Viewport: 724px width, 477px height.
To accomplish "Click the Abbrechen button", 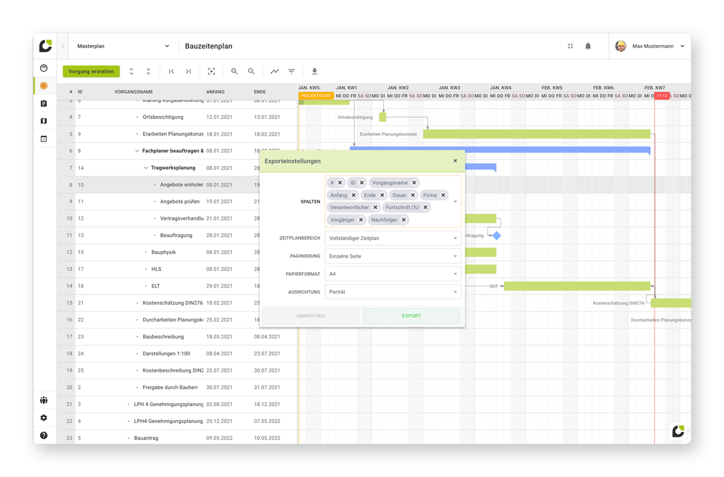I will point(311,316).
